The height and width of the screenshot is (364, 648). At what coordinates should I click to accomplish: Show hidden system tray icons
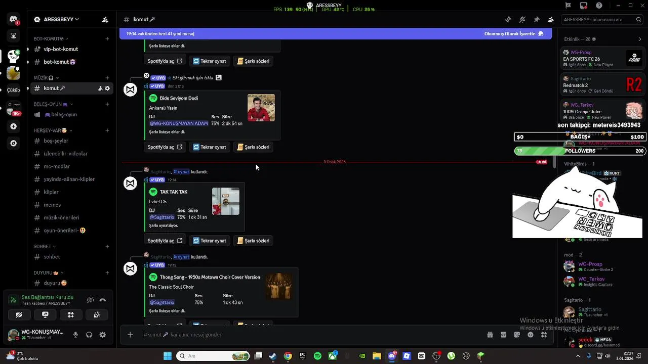coord(578,356)
